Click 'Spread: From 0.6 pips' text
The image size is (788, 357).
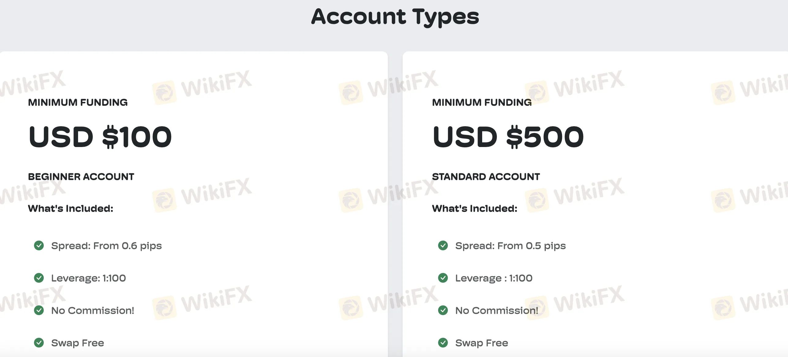click(106, 246)
